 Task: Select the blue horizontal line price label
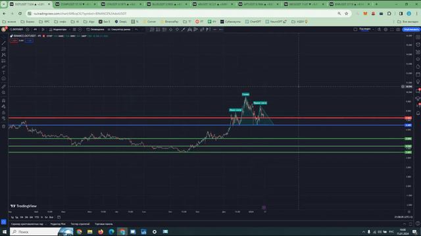[x=408, y=125]
